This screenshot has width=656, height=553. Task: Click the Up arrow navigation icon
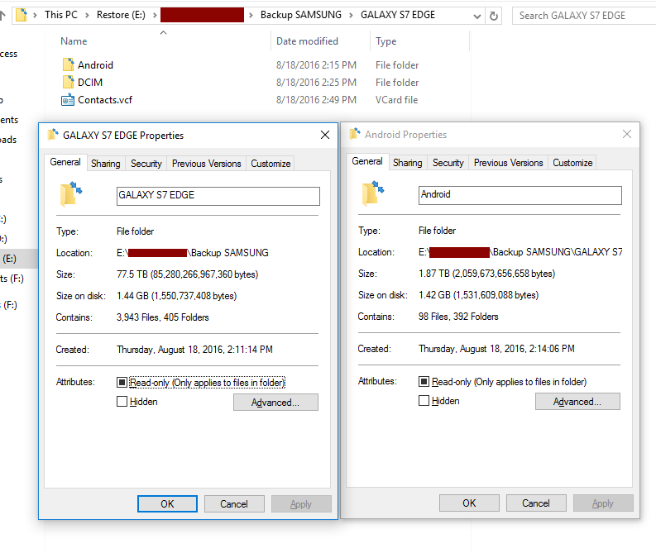tap(2, 16)
